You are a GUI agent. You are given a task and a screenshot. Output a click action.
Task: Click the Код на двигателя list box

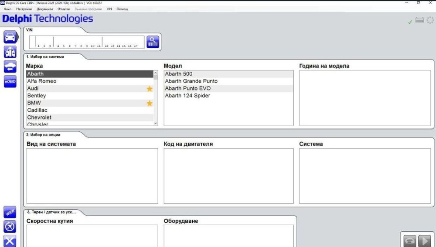coord(228,176)
